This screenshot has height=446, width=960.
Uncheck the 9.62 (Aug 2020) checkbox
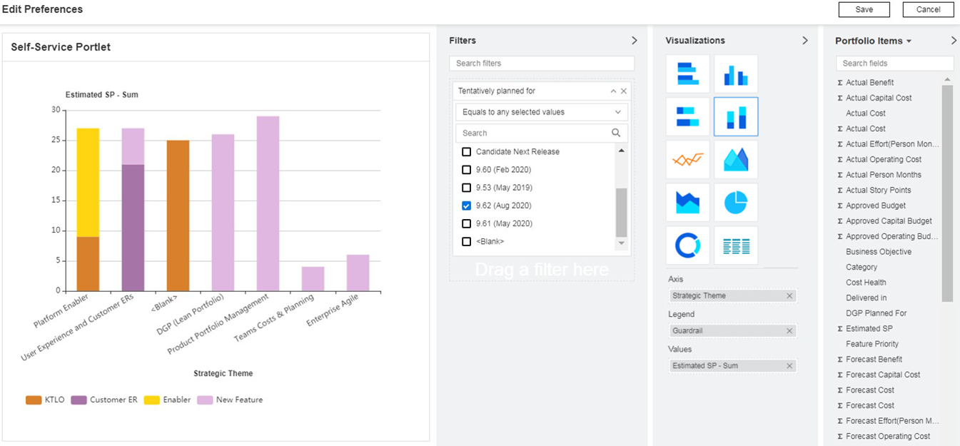[467, 206]
